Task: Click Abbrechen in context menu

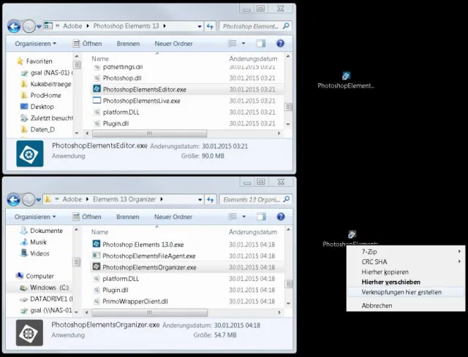Action: click(406, 306)
